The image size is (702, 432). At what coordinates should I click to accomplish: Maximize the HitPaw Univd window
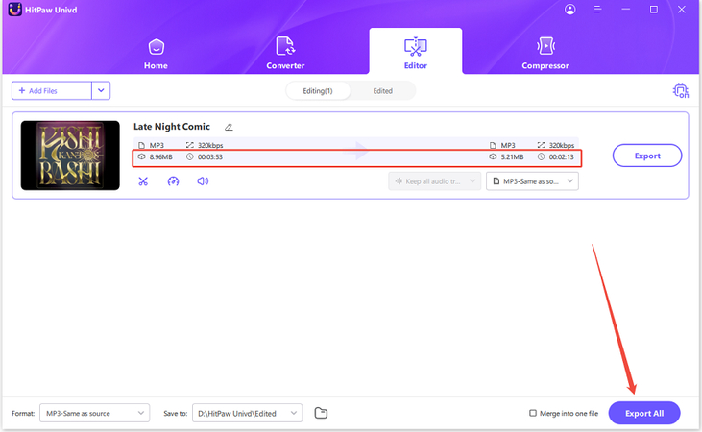(x=654, y=9)
